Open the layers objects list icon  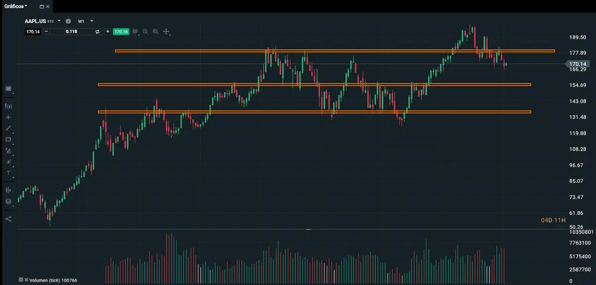8,202
